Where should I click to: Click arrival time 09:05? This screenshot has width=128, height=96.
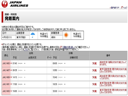[55, 63]
